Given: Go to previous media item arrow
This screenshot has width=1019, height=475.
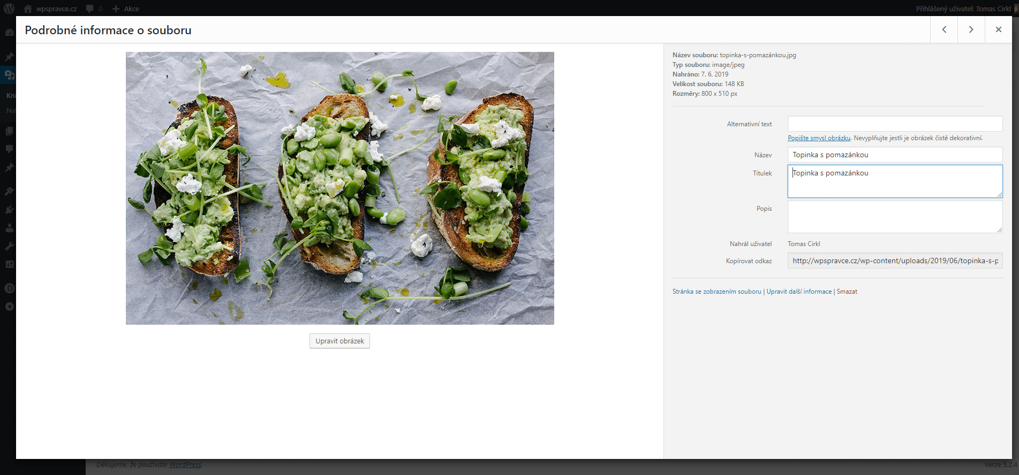Looking at the screenshot, I should coord(944,29).
